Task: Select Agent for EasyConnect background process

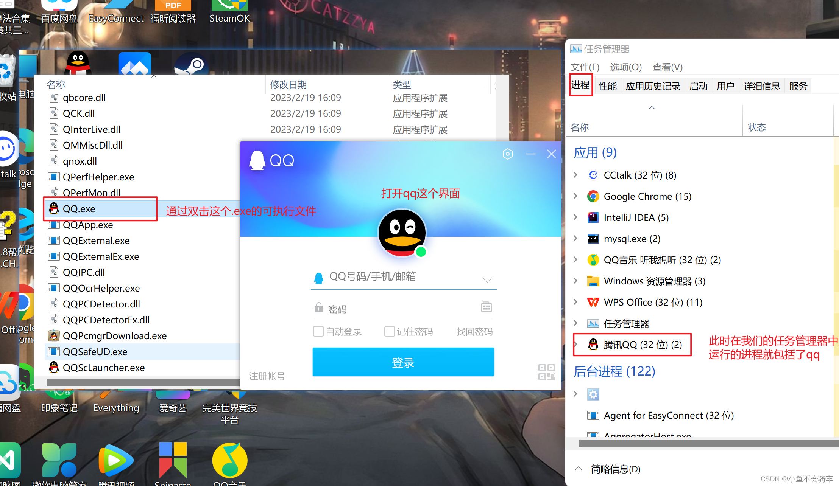Action: click(x=669, y=415)
